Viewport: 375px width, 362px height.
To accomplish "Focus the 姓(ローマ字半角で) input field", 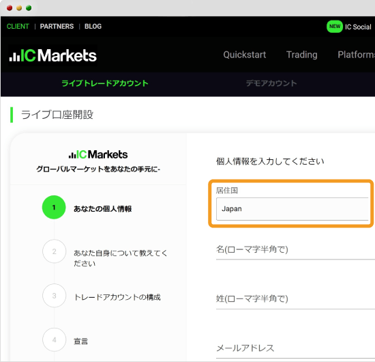I will point(295,299).
